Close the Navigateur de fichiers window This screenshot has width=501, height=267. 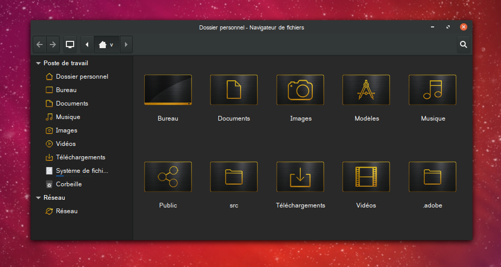point(463,27)
